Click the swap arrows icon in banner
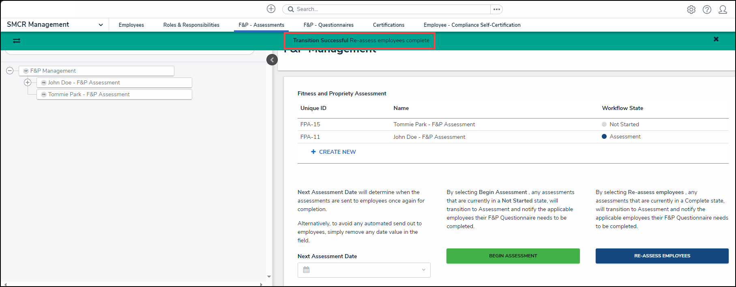Image resolution: width=736 pixels, height=287 pixels. pyautogui.click(x=17, y=41)
